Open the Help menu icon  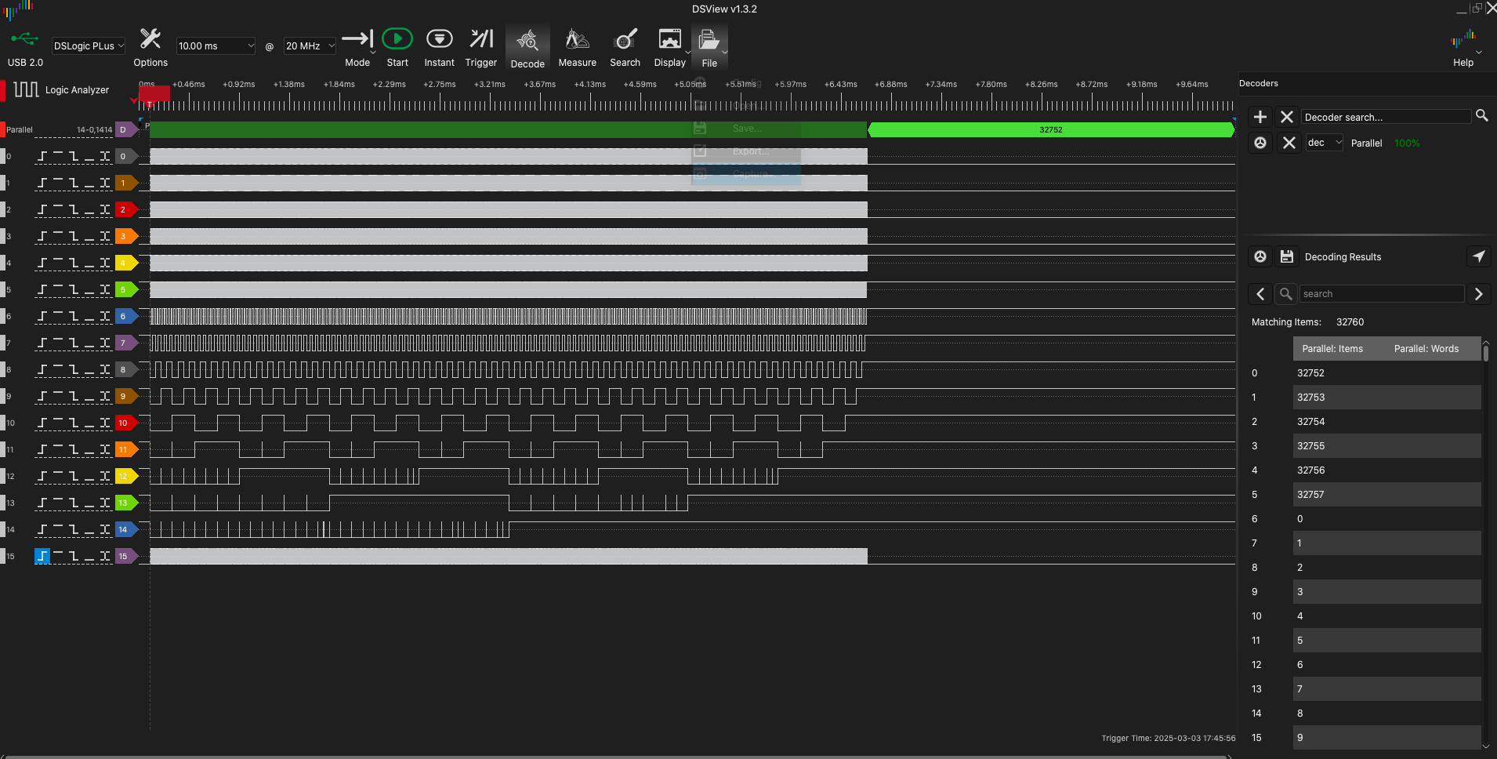tap(1463, 38)
